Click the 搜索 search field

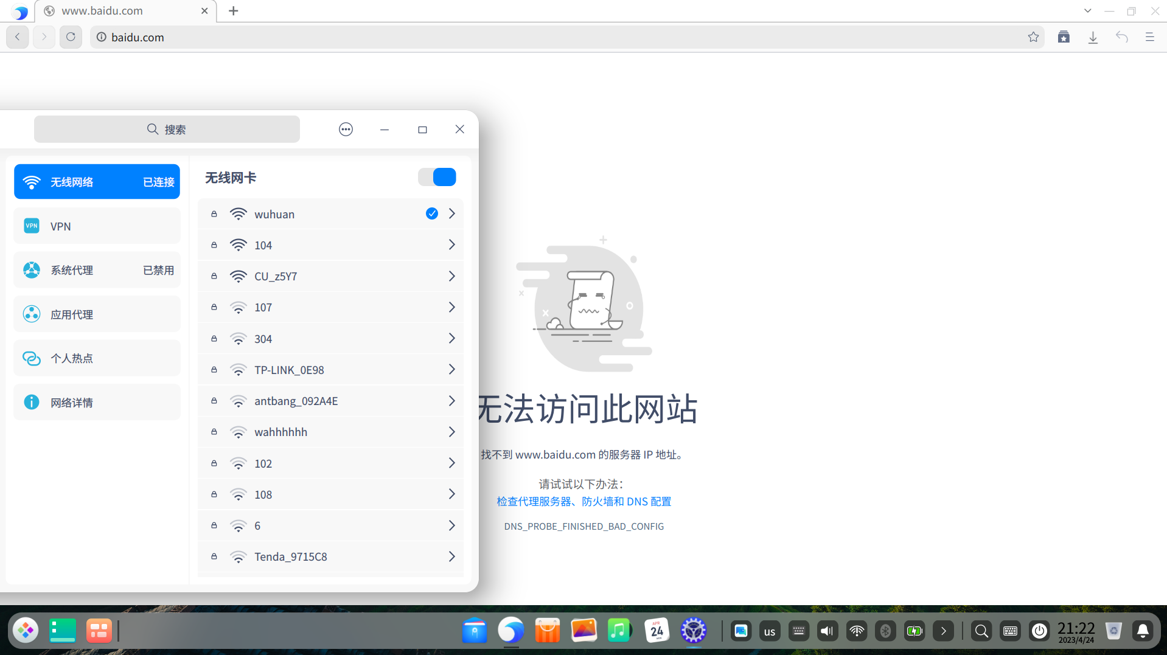(x=167, y=129)
